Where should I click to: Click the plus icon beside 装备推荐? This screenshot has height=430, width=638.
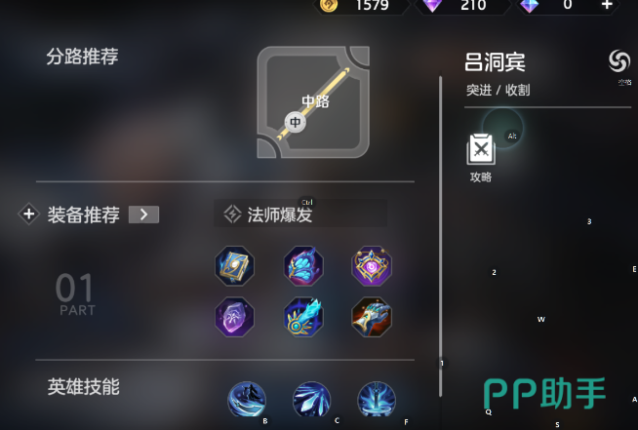tap(28, 214)
